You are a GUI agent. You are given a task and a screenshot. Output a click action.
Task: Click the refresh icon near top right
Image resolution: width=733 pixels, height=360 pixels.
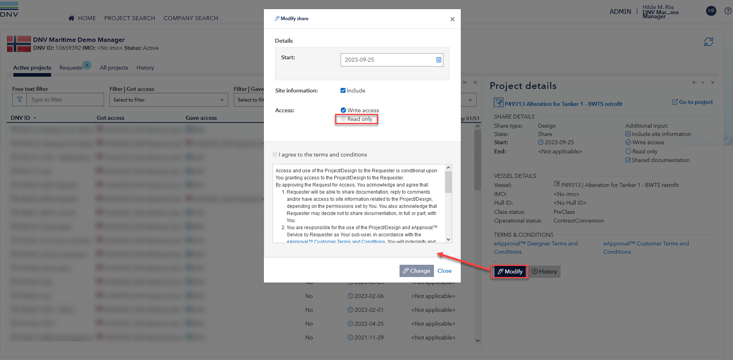pyautogui.click(x=708, y=42)
